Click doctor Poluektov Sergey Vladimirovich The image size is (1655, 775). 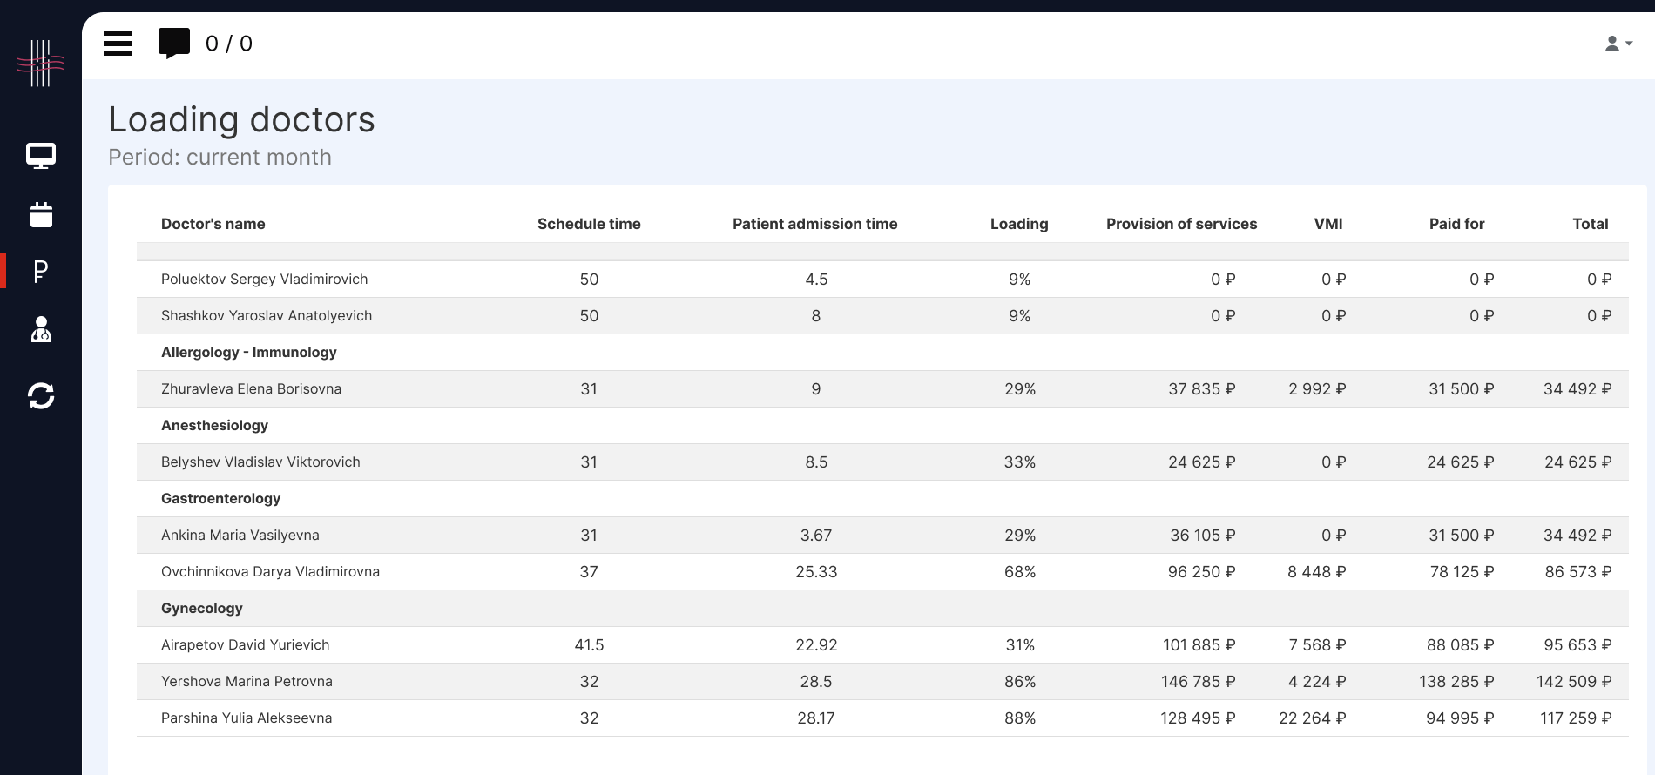264,279
